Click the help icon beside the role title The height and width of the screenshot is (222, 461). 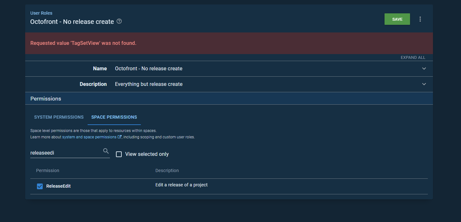coord(119,21)
